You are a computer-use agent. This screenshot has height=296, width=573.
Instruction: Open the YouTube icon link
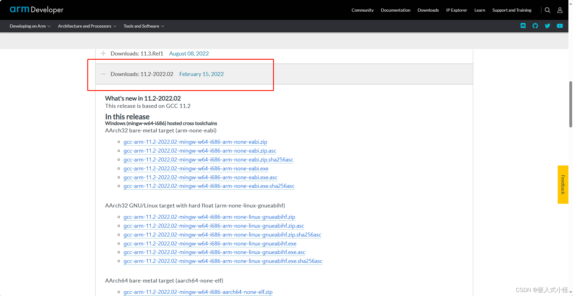pyautogui.click(x=560, y=26)
